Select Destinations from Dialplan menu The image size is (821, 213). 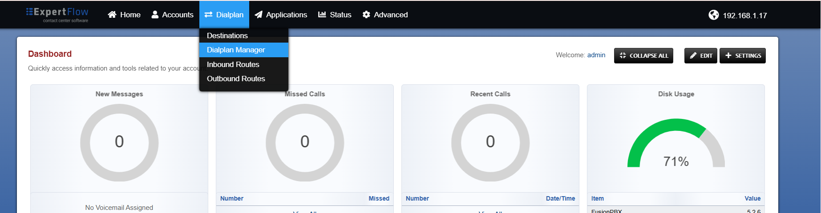pos(244,35)
